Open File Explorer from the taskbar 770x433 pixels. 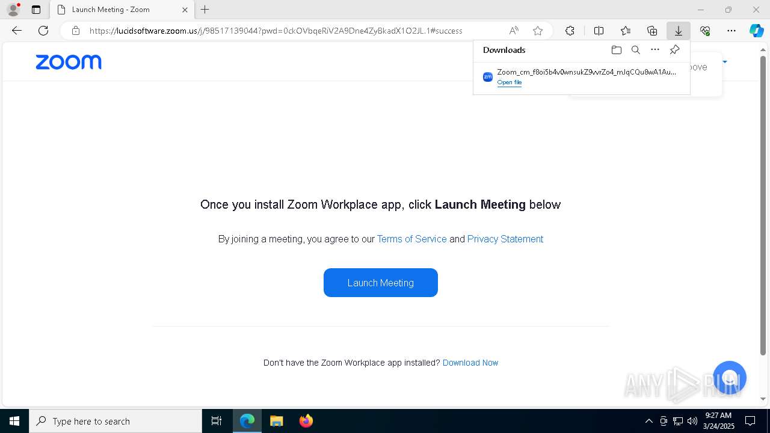277,421
